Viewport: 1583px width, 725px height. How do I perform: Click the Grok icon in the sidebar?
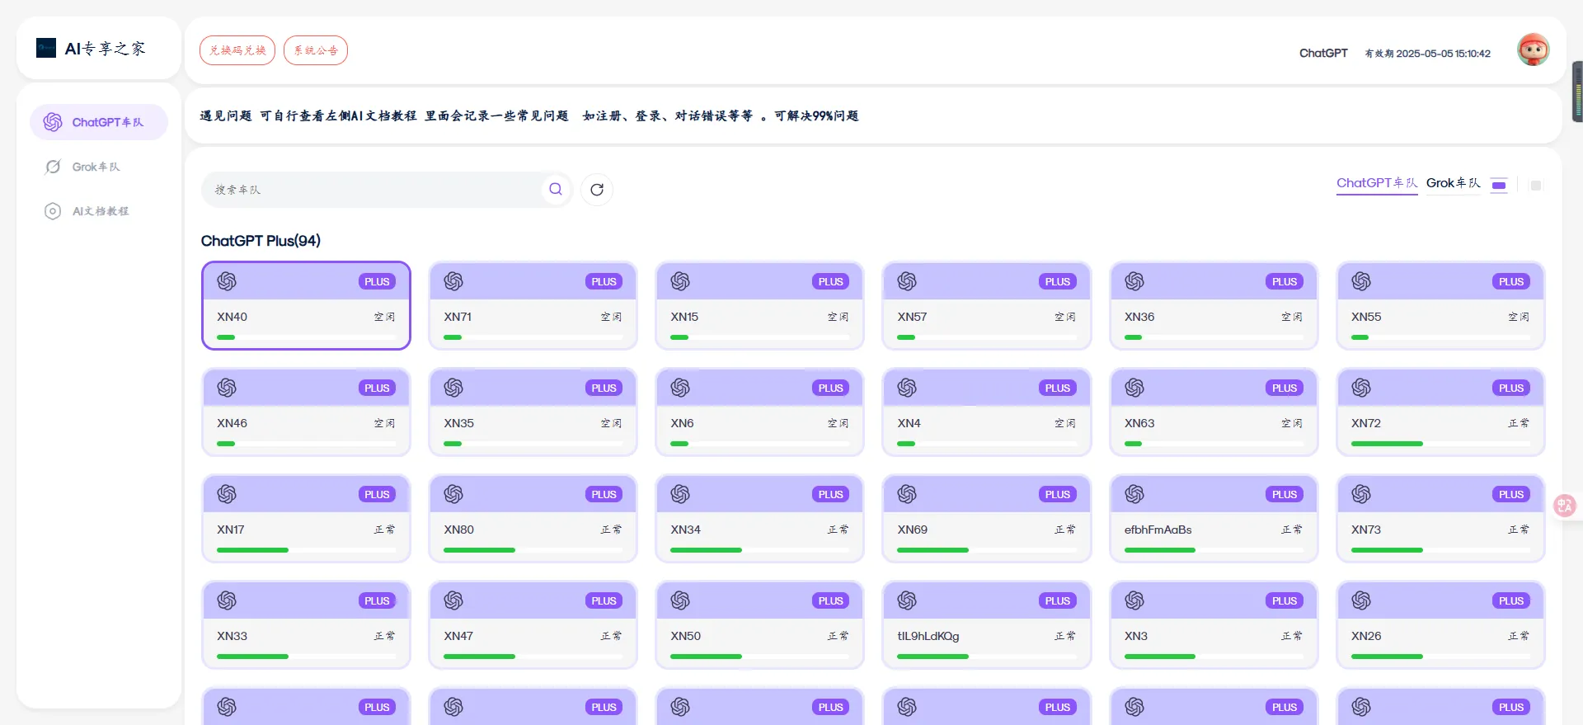point(53,167)
